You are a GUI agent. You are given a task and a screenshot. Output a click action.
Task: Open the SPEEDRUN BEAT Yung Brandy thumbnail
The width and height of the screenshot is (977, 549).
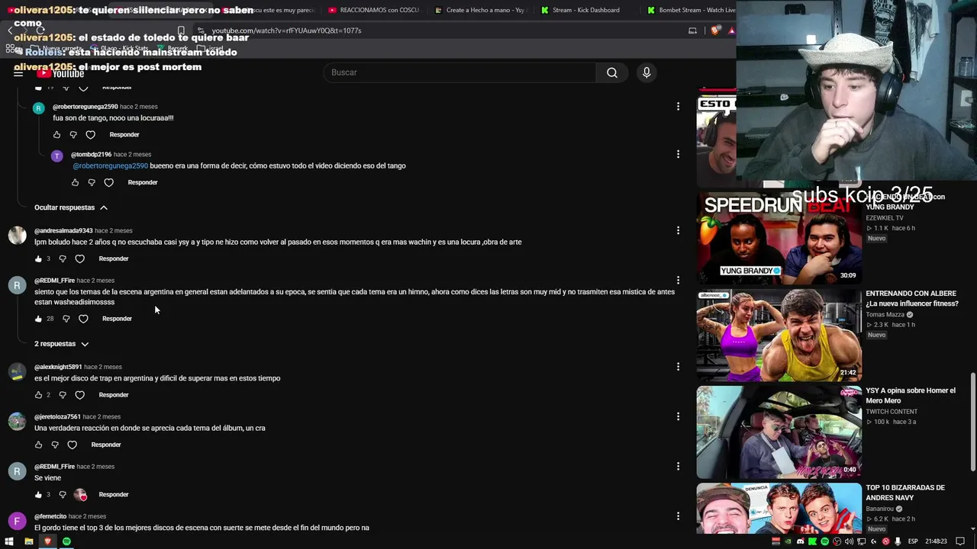[x=779, y=238]
